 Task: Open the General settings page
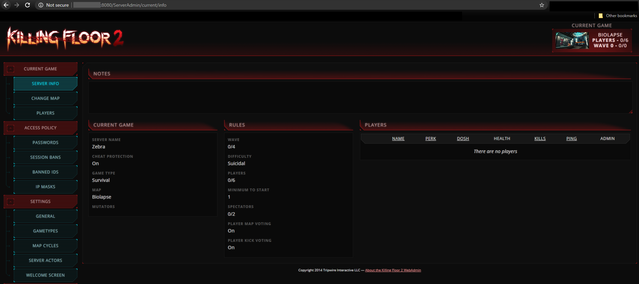coord(46,216)
